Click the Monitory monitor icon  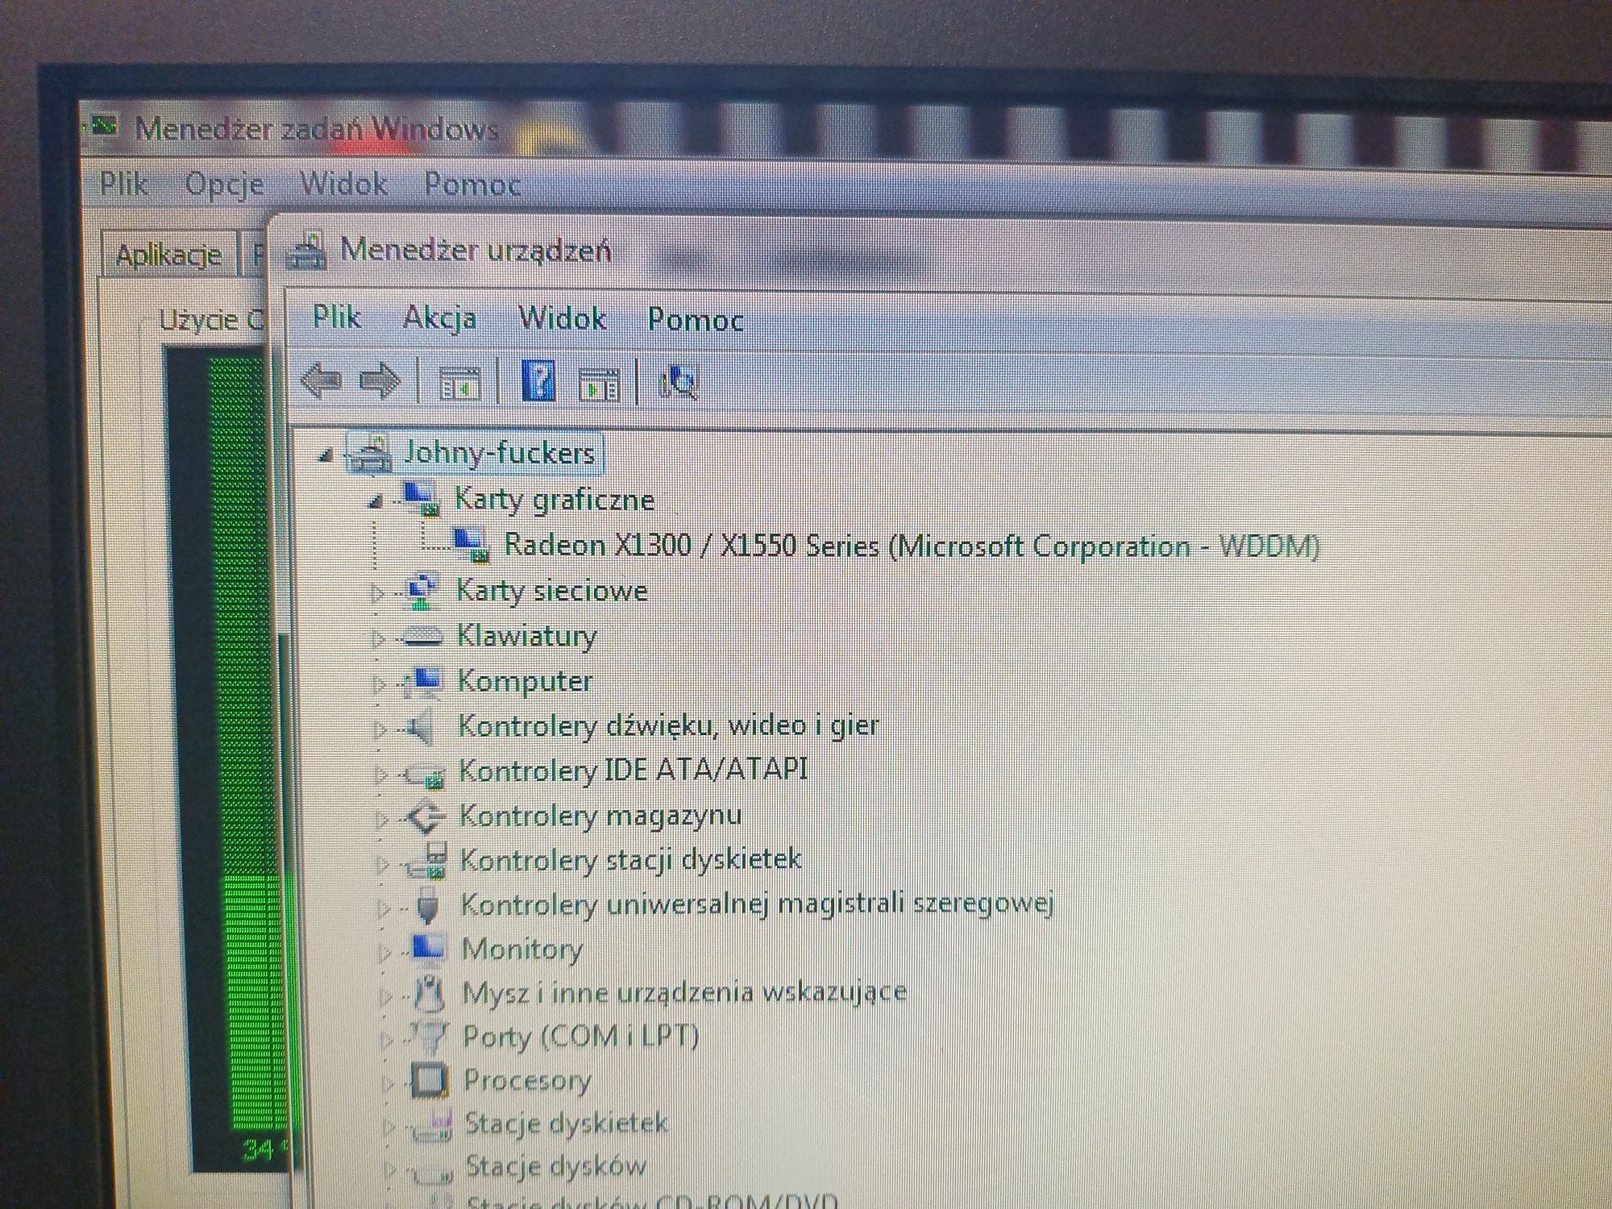click(x=427, y=949)
